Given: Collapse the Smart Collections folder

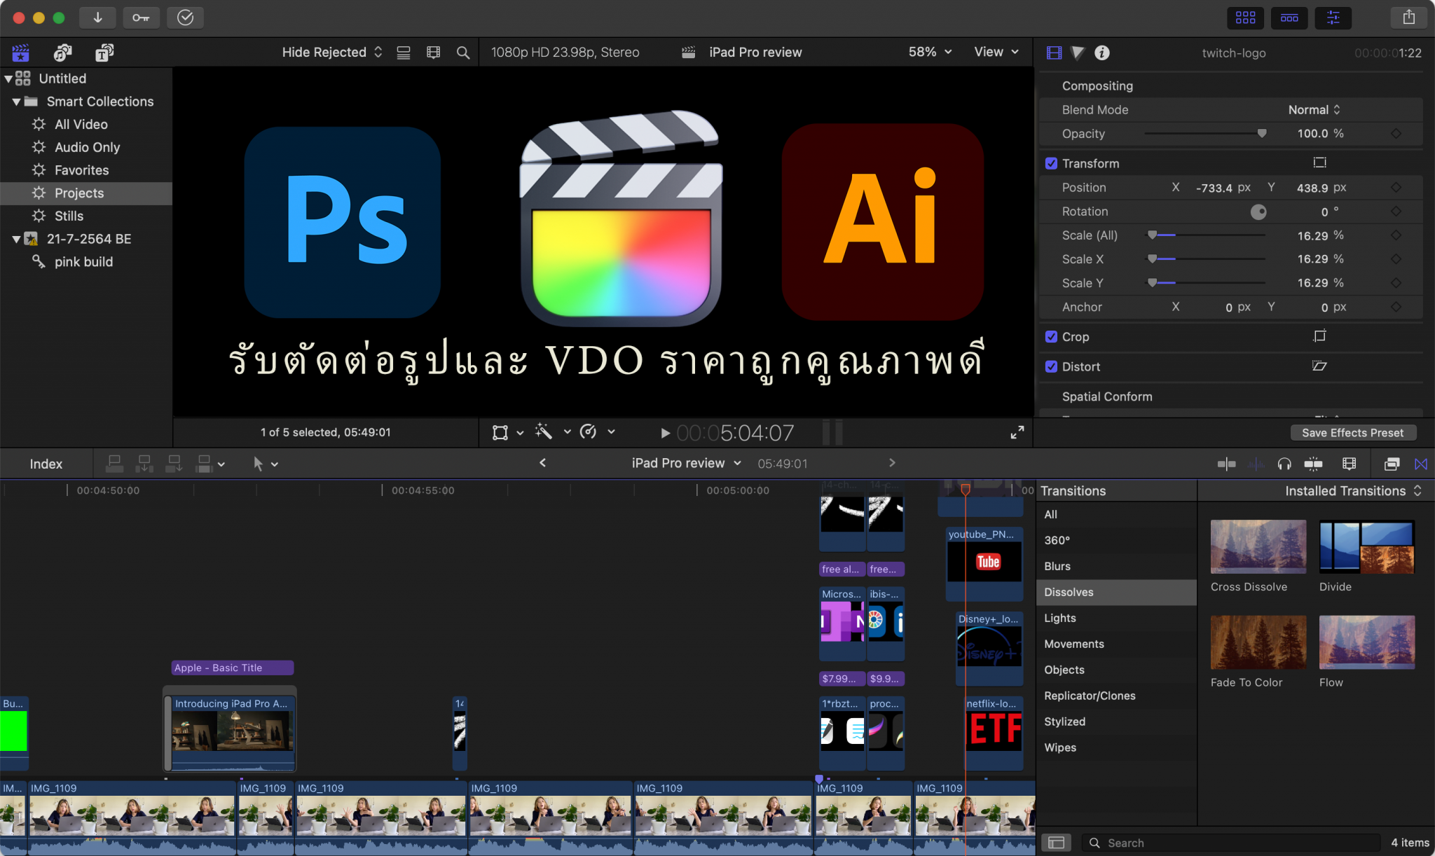Looking at the screenshot, I should click(x=16, y=102).
